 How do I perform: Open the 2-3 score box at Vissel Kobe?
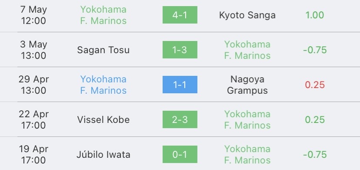[x=180, y=119]
